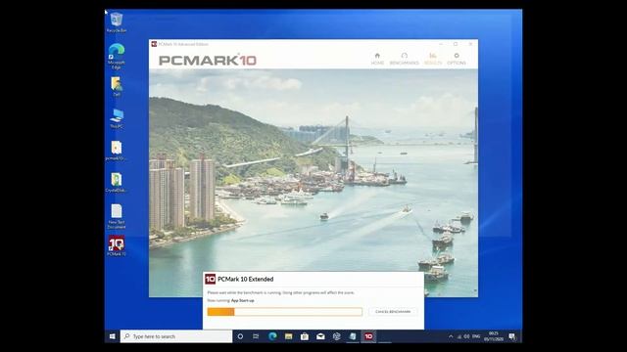Image resolution: width=627 pixels, height=352 pixels.
Task: Click the Type here to search box
Action: pos(176,336)
